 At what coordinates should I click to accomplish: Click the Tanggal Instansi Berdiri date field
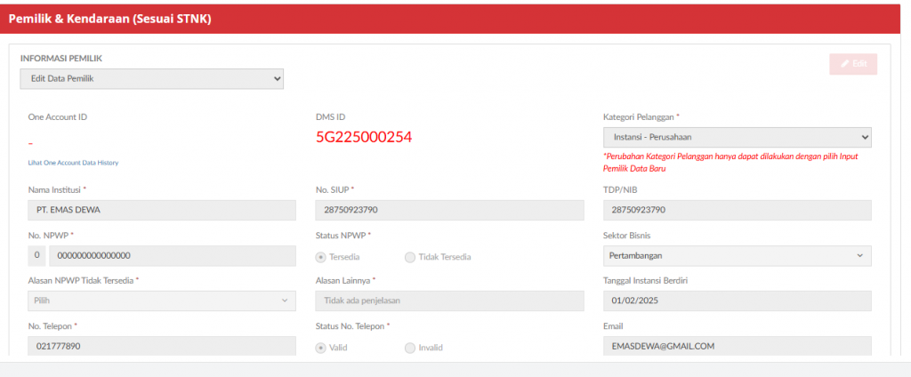[x=737, y=301]
